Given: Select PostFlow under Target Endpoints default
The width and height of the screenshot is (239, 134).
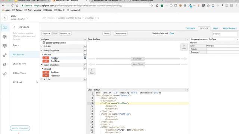Looking at the screenshot, I should click(55, 76).
